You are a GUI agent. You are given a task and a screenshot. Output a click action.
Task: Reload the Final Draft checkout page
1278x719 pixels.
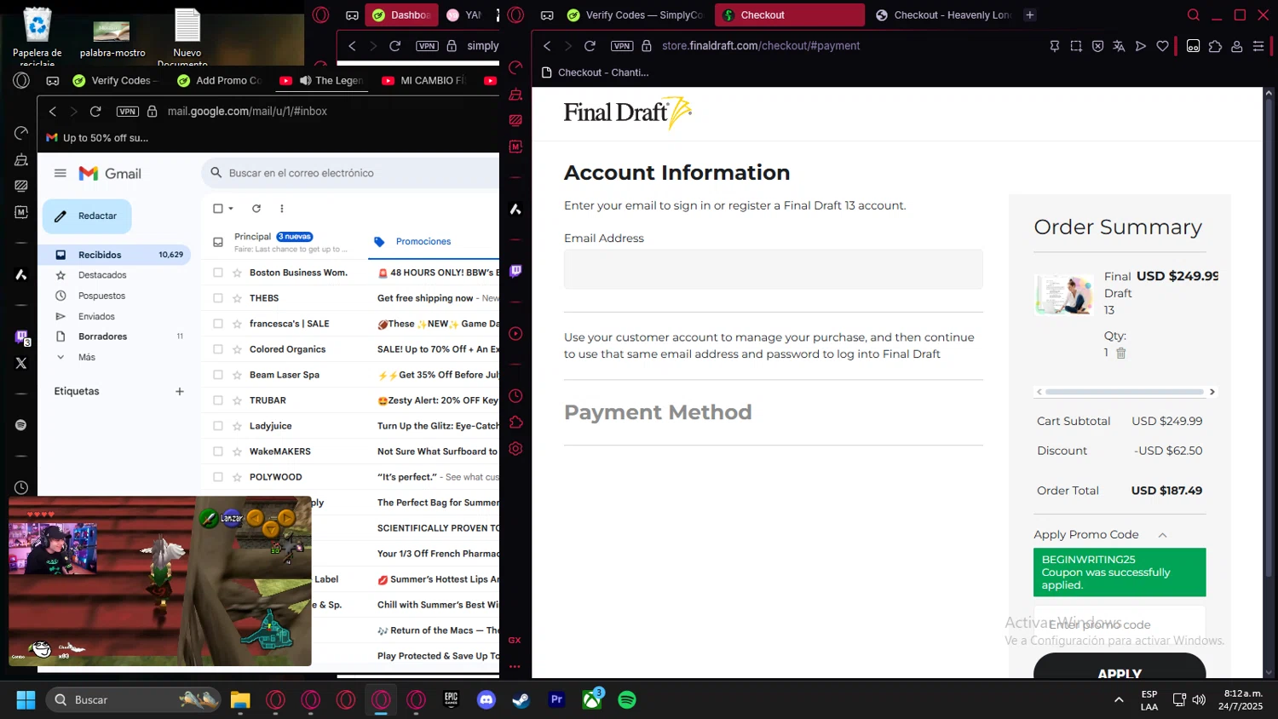pos(590,46)
